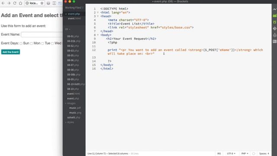Click the bottom panel icon in right toolbar

coord(274,42)
